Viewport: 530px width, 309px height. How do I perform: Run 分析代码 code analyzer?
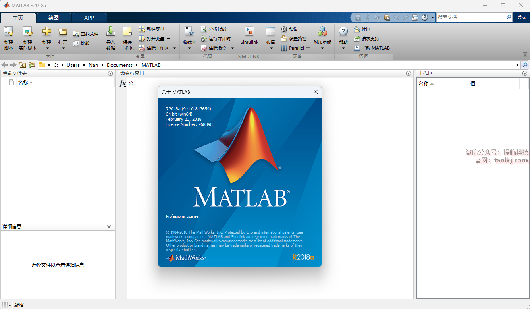(x=214, y=29)
